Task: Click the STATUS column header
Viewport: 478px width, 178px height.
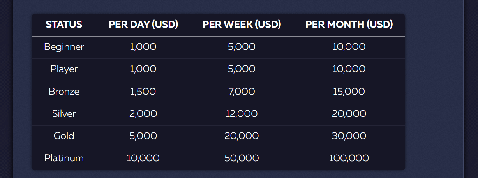Action: coord(64,25)
